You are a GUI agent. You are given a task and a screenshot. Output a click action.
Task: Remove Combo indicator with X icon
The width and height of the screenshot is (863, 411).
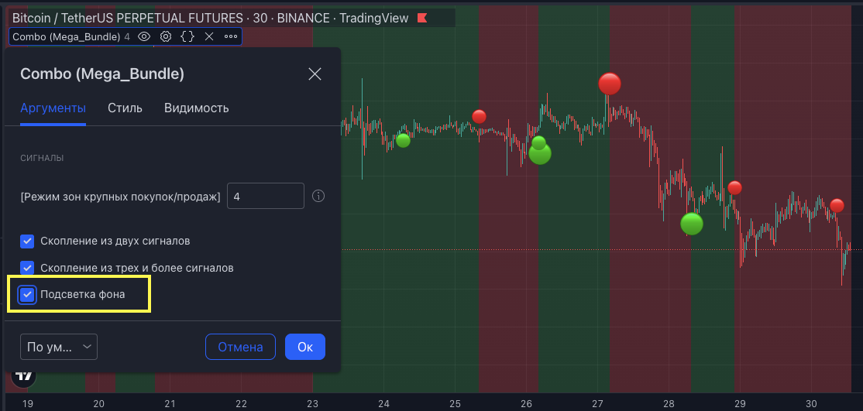click(209, 37)
